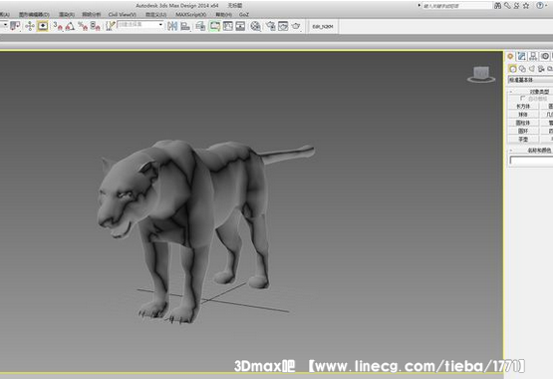
Task: Click the 长方体 box button
Action: [x=523, y=106]
